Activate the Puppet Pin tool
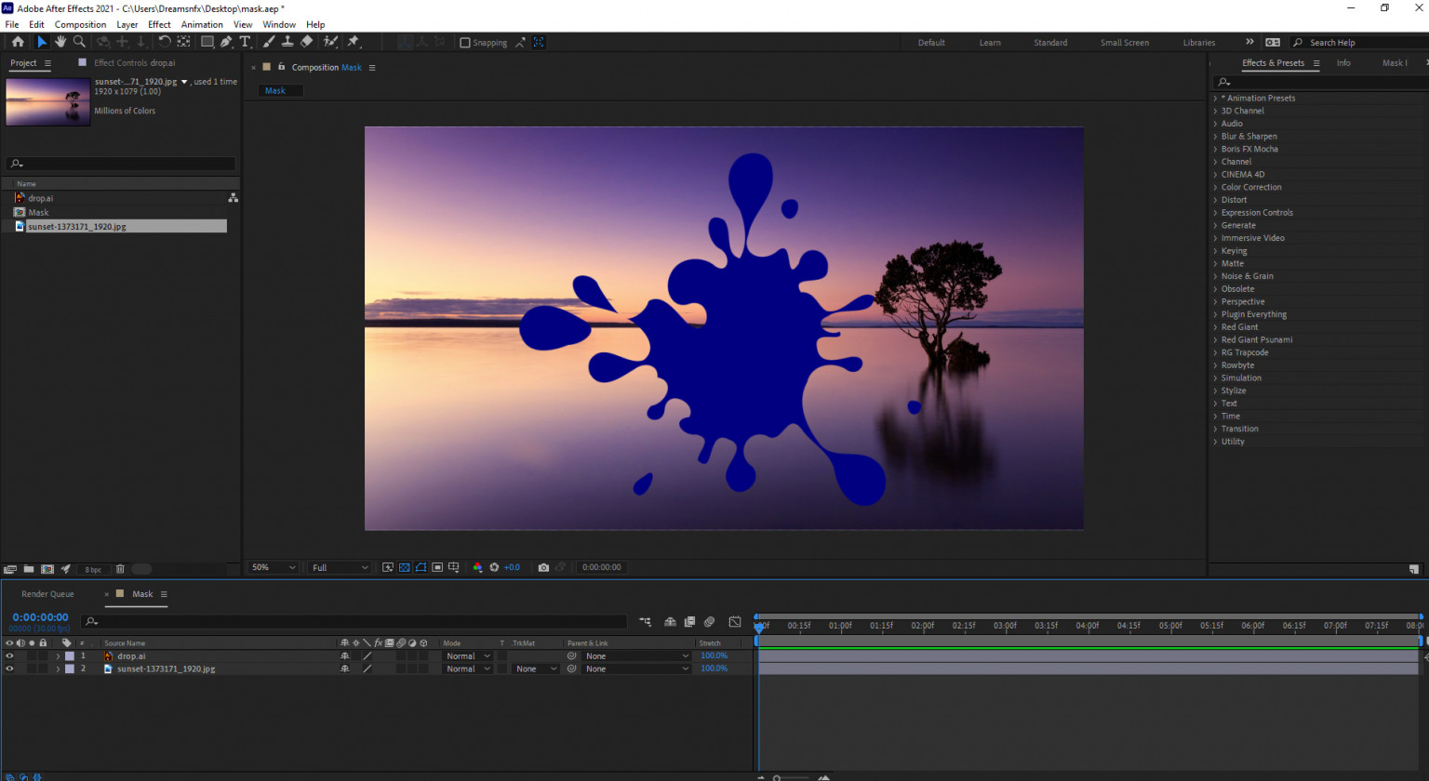Screen dimensions: 1429x781 coord(354,42)
